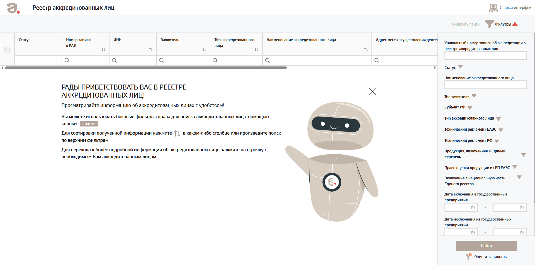This screenshot has width=535, height=265.
Task: Expand the Статус filter dropdown
Action: coord(460,67)
